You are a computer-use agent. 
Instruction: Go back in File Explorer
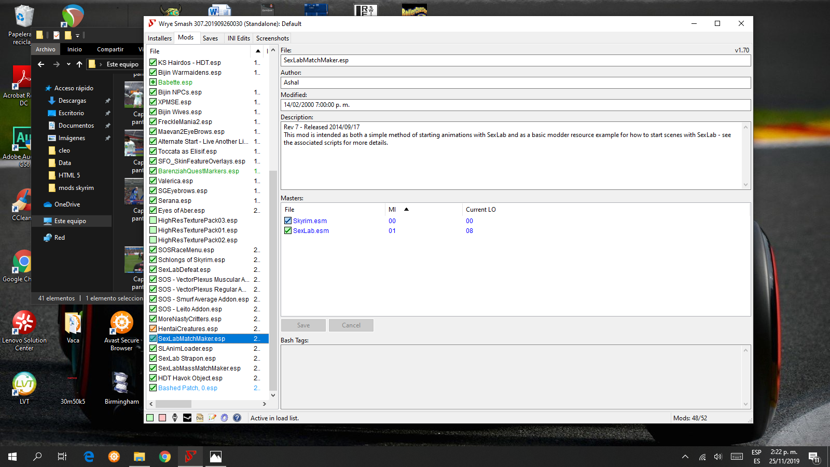click(41, 64)
